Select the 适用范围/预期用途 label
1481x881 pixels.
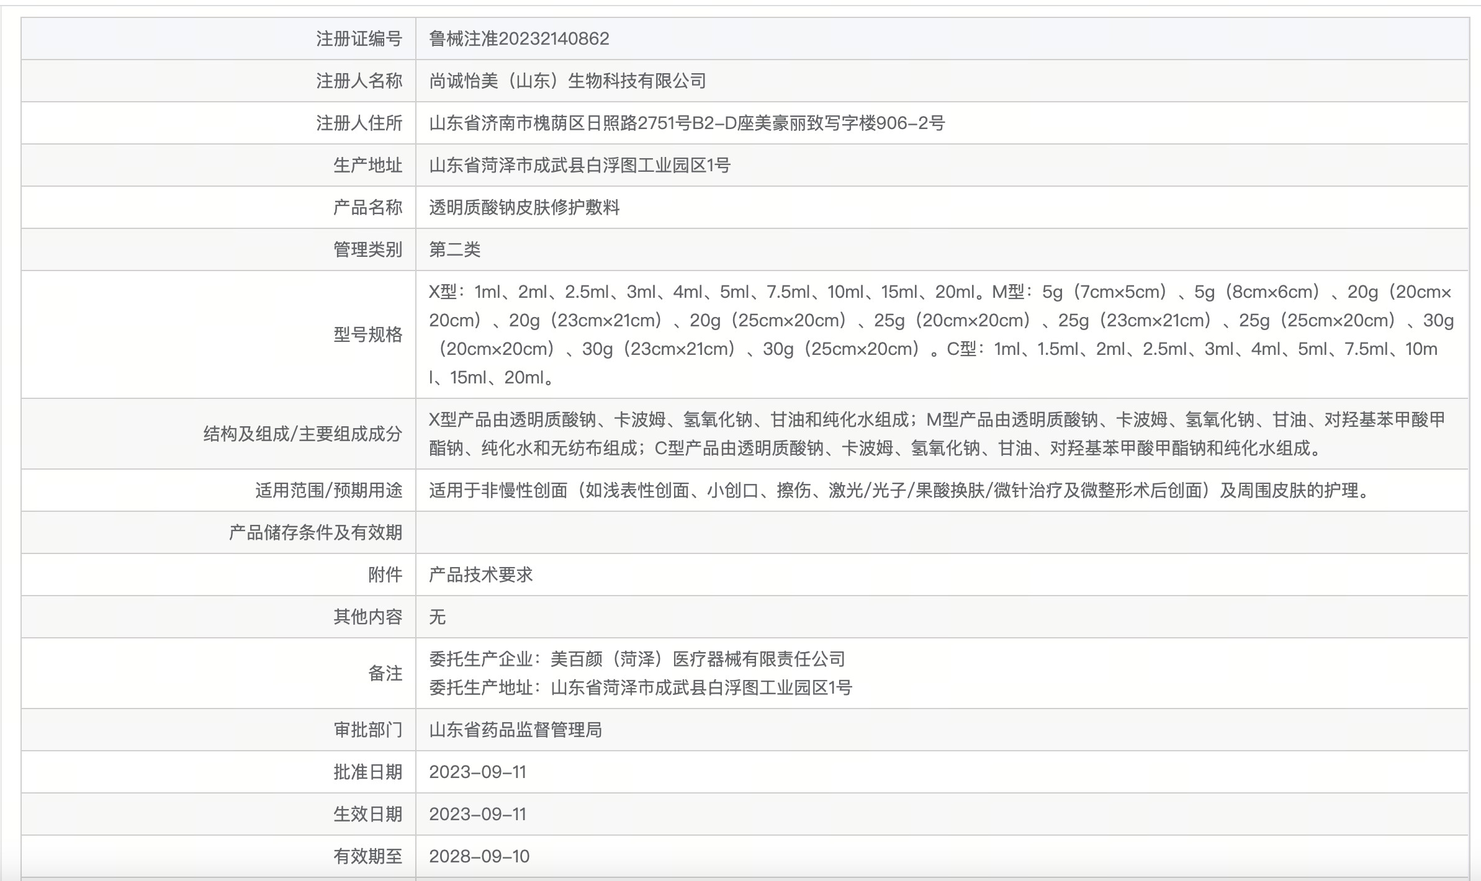[x=329, y=490]
